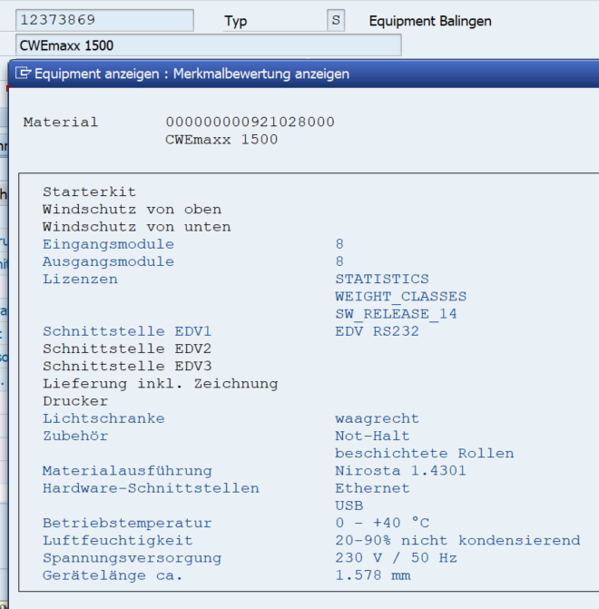The image size is (599, 609).
Task: Click the Material number 000000000921028000
Action: [250, 123]
